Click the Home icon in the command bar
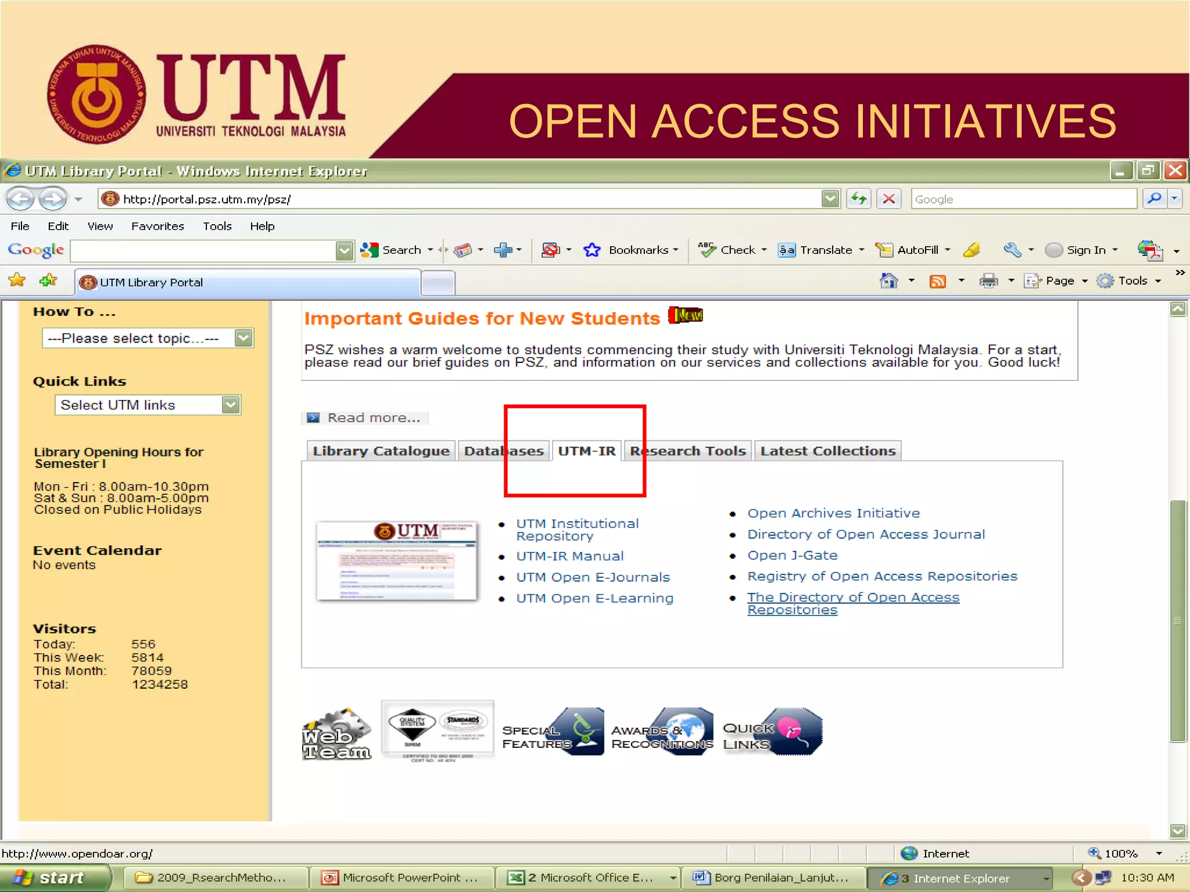This screenshot has height=892, width=1190. (x=888, y=281)
